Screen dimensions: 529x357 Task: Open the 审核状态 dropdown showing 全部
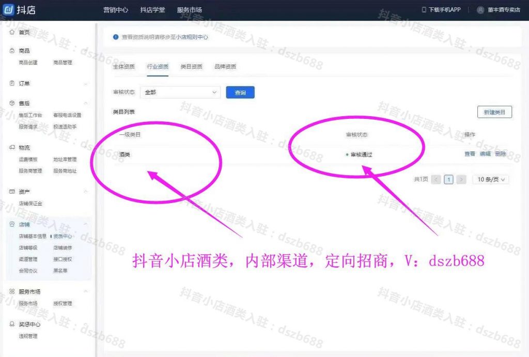click(x=180, y=92)
